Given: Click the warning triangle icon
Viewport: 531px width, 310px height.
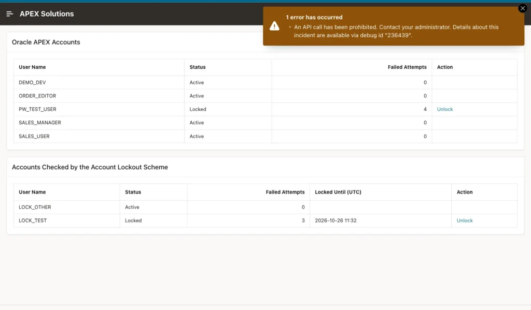Looking at the screenshot, I should [274, 26].
